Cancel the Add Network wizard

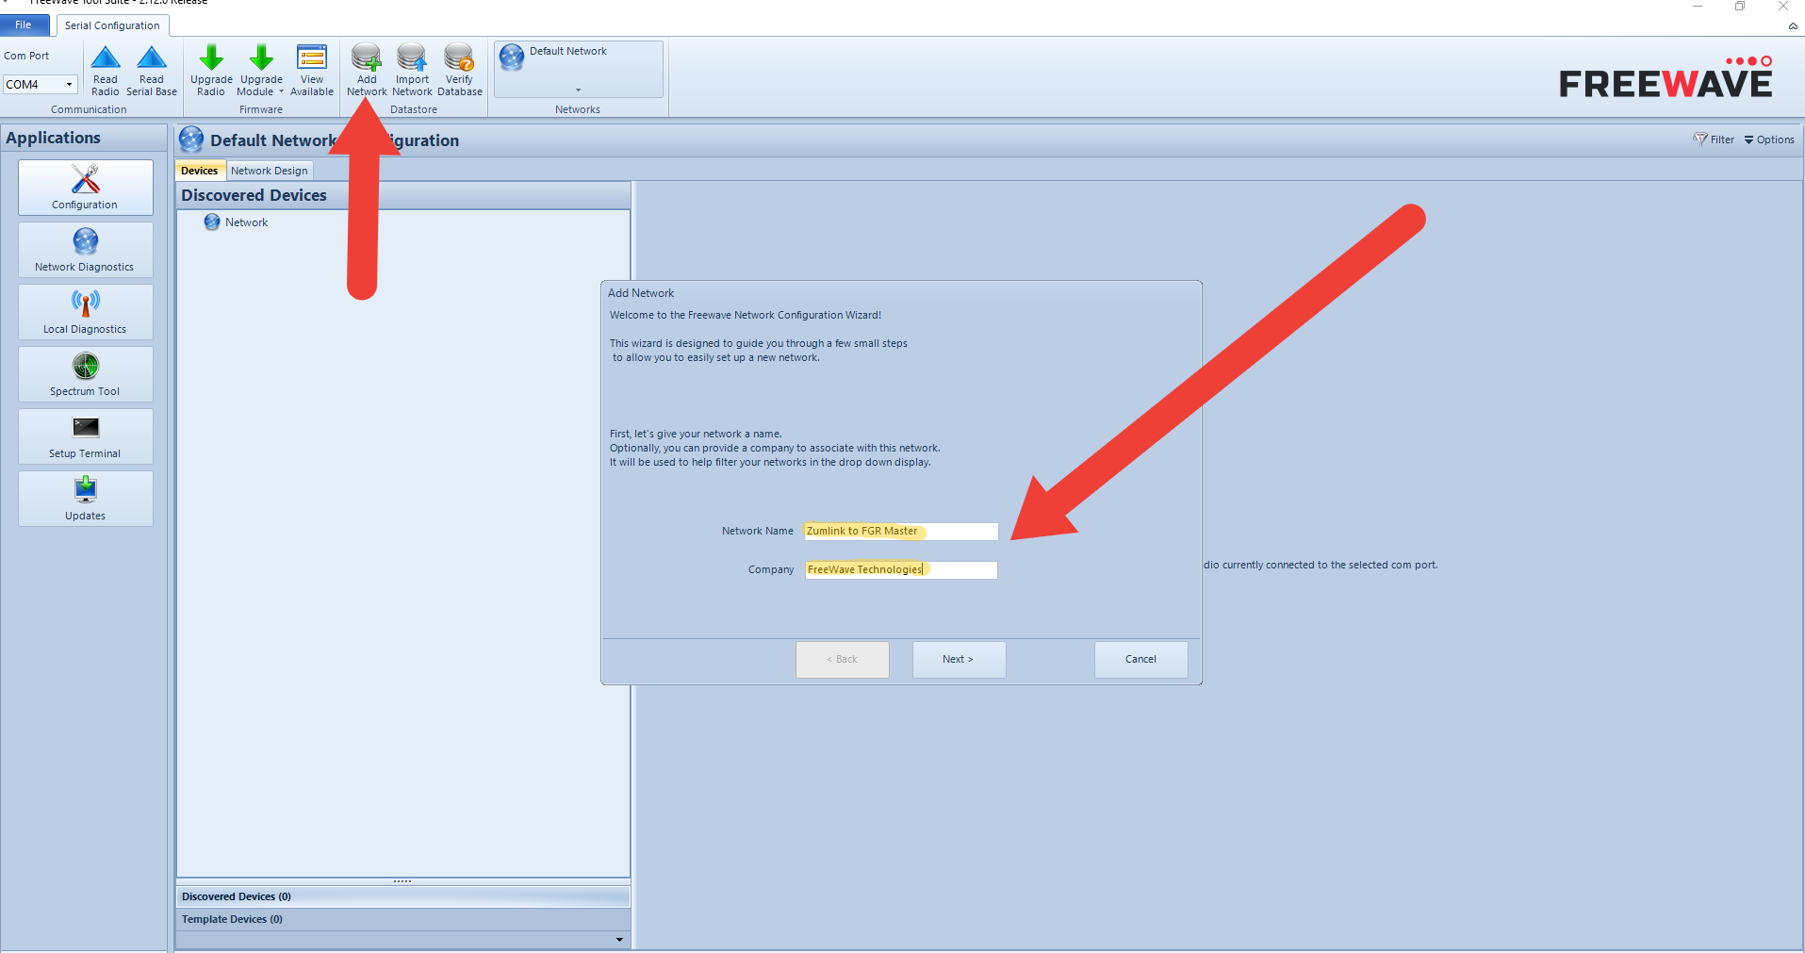pyautogui.click(x=1140, y=660)
